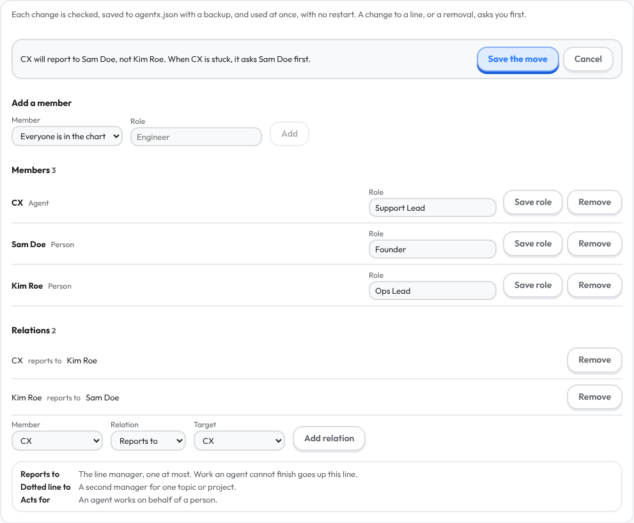
Task: Click the 'Acts for' legend term
Action: [x=35, y=500]
